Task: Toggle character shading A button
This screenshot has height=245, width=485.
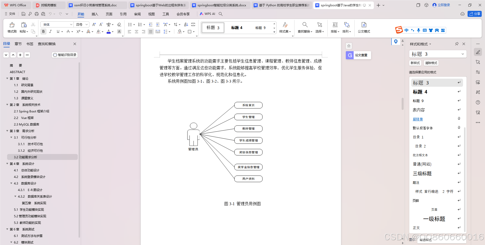Action: point(119,32)
